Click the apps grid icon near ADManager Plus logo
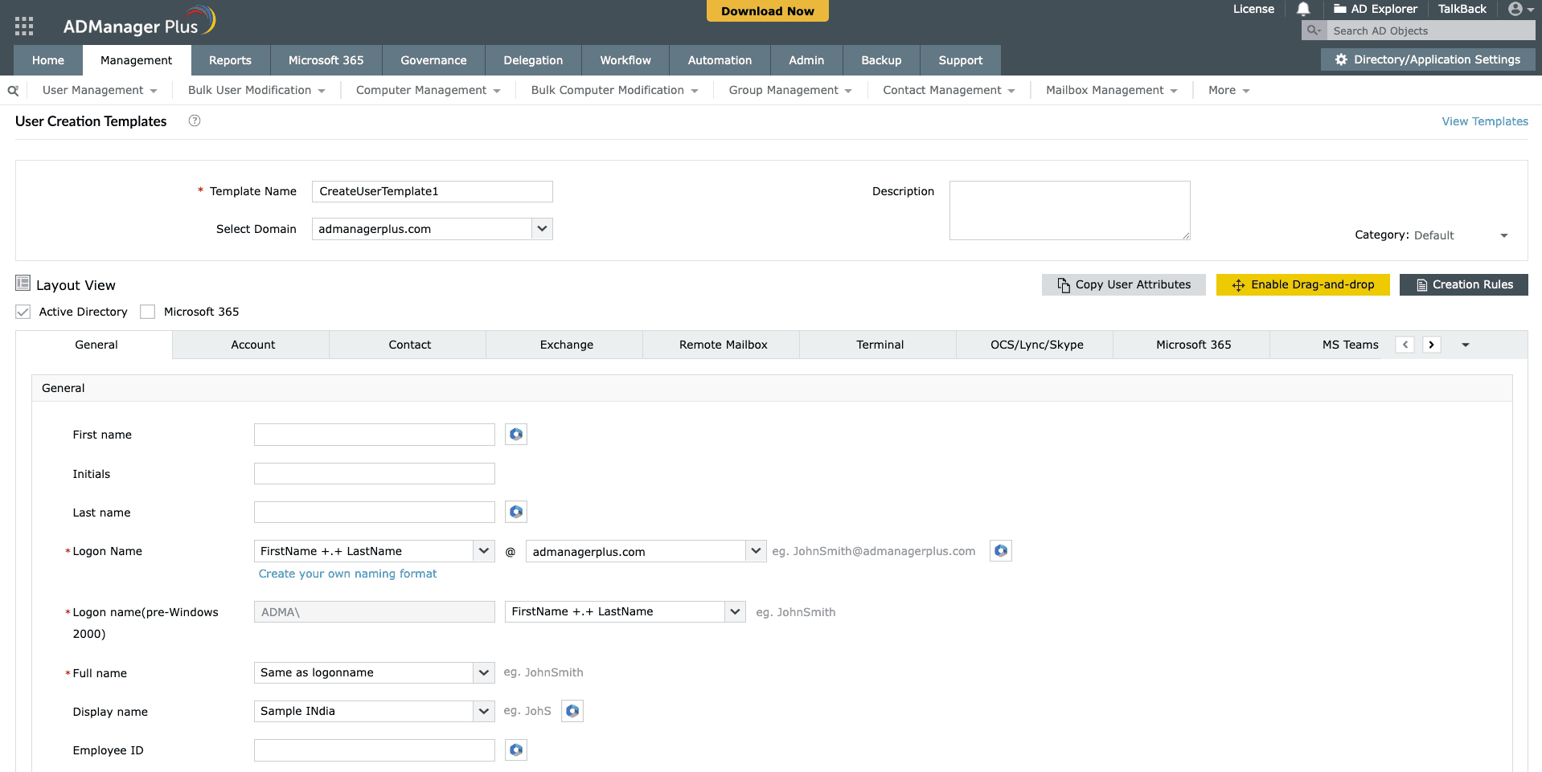 point(23,25)
